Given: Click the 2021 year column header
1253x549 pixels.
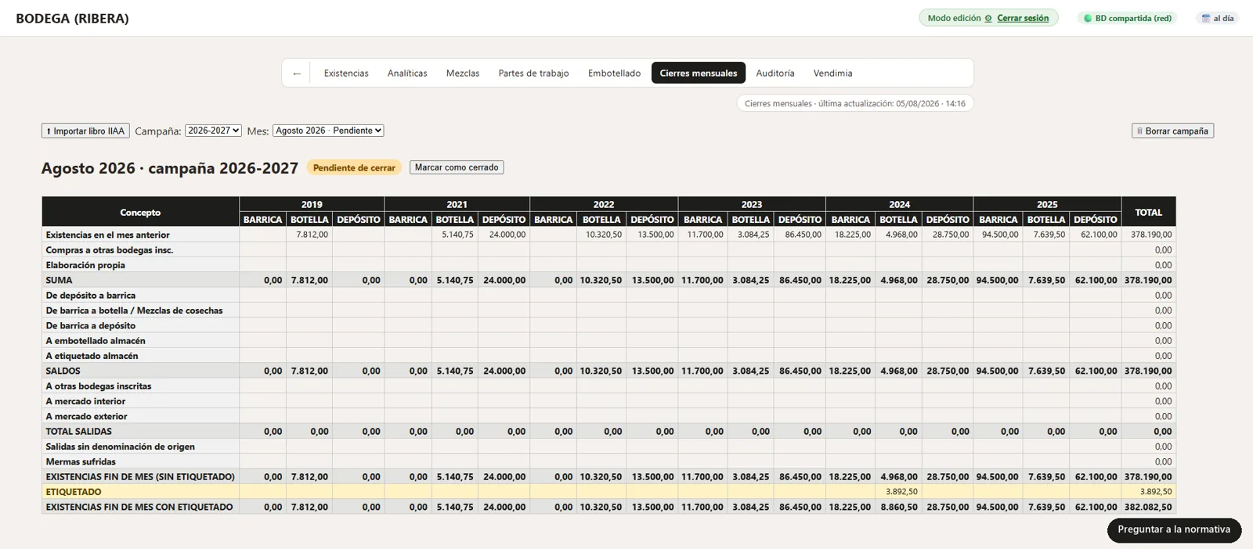Looking at the screenshot, I should point(457,204).
